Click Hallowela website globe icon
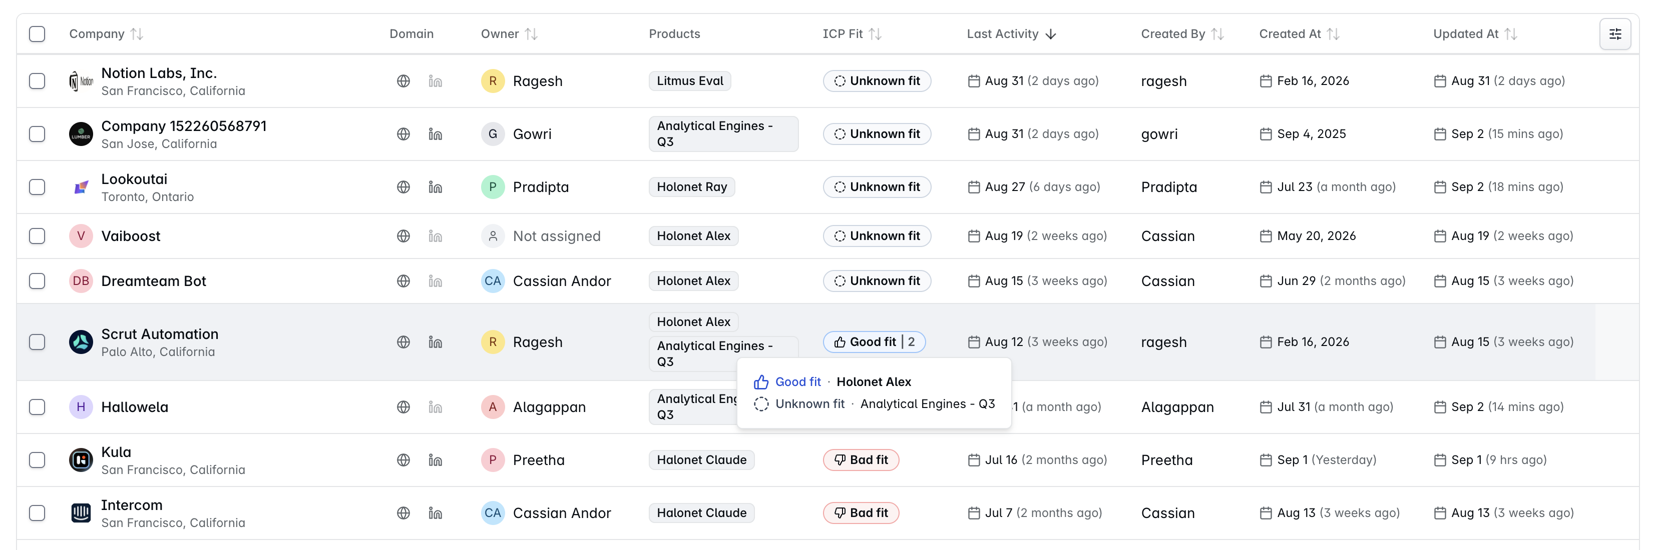 tap(403, 407)
